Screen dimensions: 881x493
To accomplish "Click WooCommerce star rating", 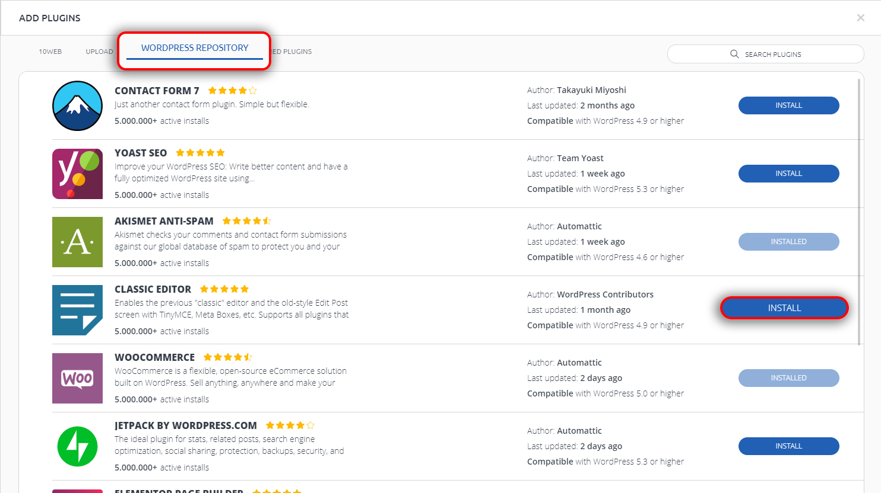I will 227,357.
